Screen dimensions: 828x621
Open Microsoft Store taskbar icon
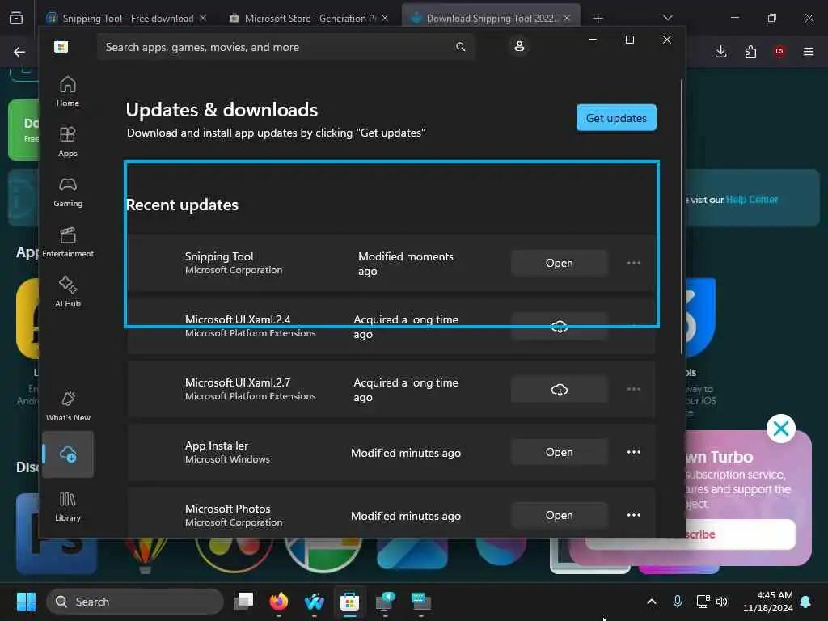pos(349,602)
